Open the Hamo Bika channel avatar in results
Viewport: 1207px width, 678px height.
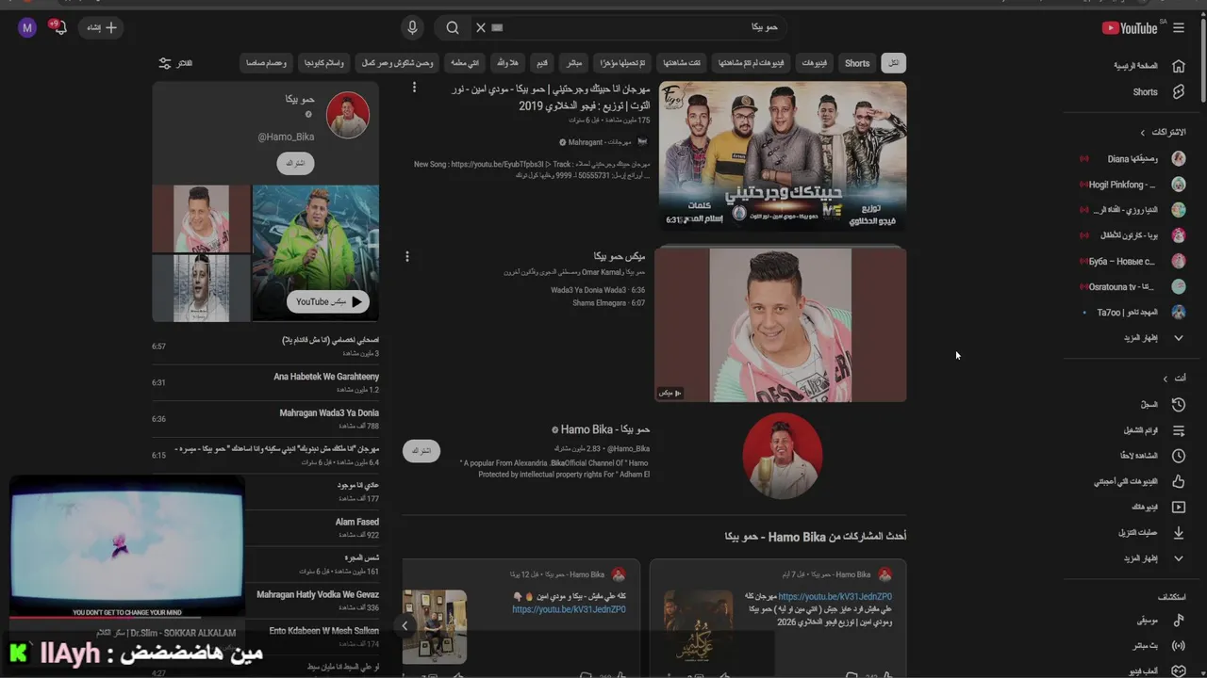click(x=783, y=455)
